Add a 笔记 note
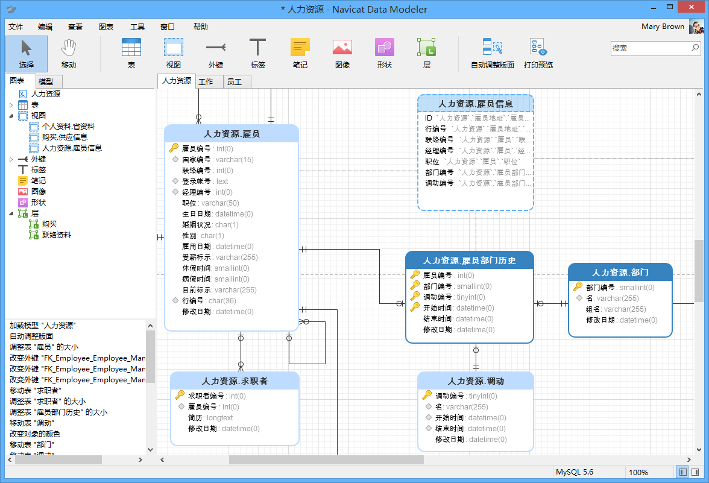The image size is (709, 483). pos(300,54)
